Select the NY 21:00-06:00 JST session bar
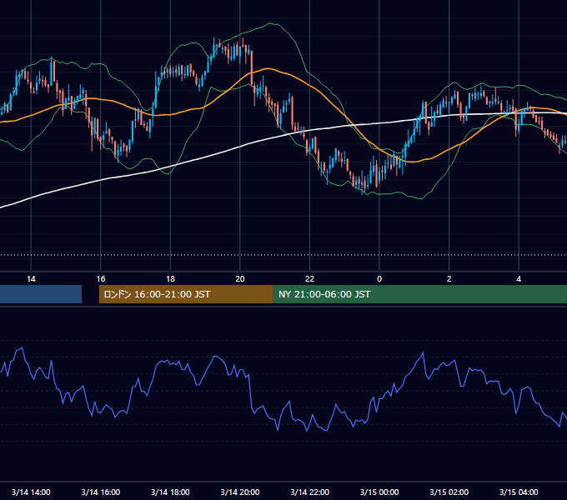 [x=419, y=294]
